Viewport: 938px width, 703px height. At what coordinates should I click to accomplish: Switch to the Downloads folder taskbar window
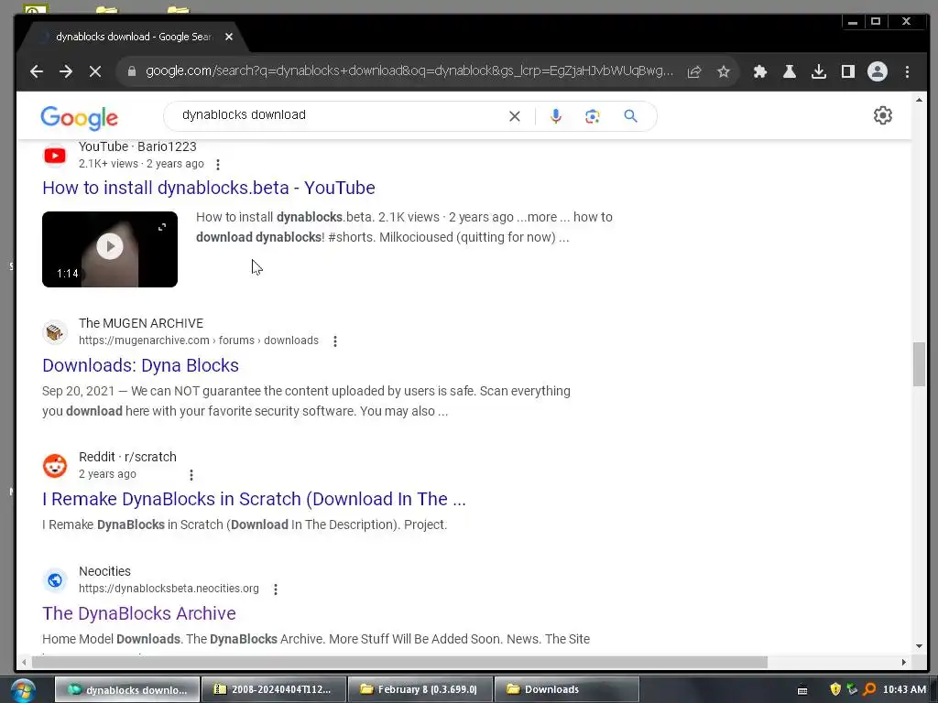click(566, 690)
